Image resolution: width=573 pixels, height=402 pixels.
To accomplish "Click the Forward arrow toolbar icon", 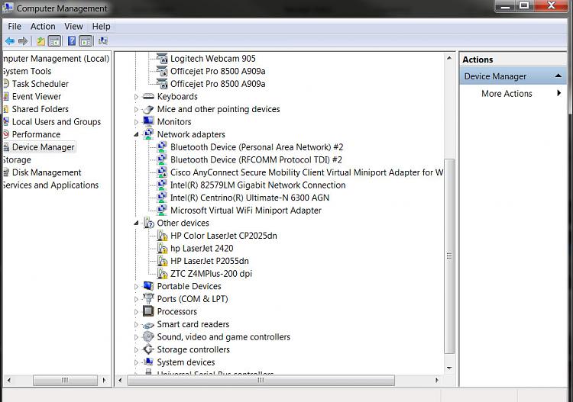I will [23, 41].
